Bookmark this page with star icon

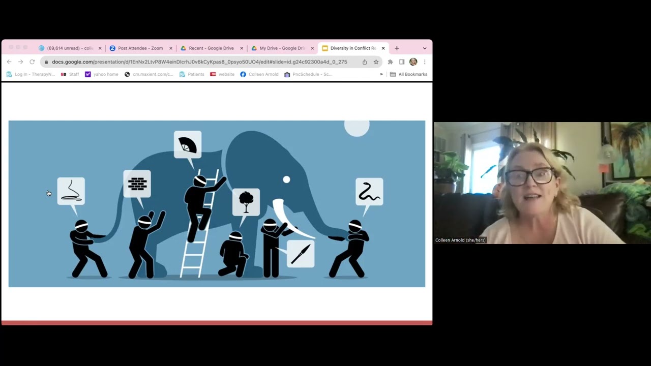tap(376, 62)
